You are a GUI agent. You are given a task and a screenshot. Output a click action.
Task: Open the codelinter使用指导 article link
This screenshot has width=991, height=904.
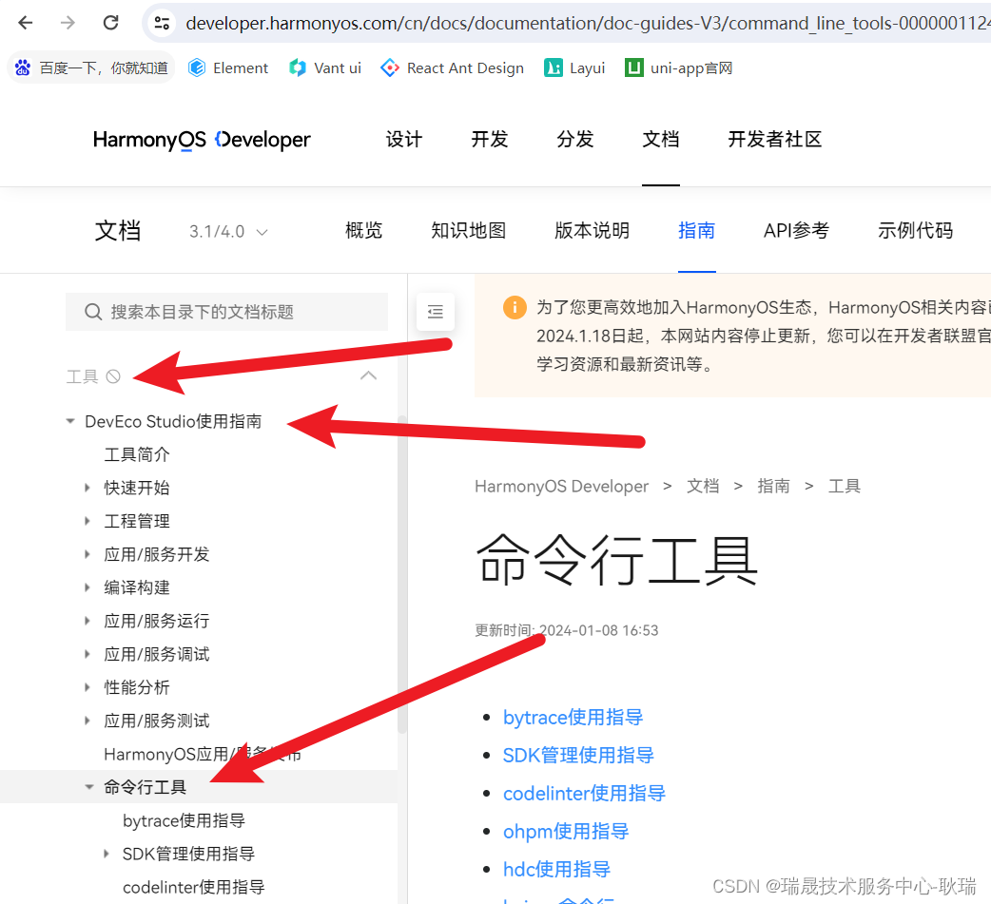(x=584, y=794)
